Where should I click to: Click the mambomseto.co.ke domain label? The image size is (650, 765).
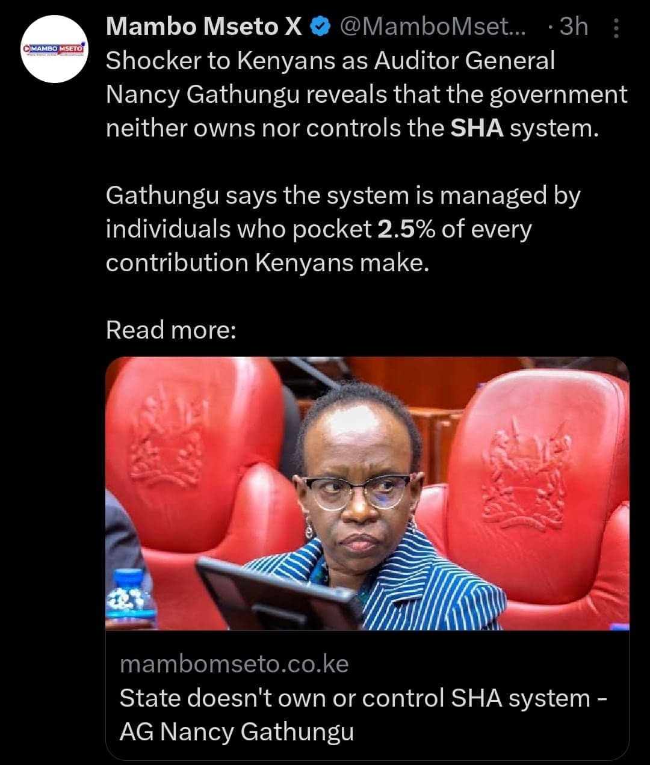coord(234,664)
